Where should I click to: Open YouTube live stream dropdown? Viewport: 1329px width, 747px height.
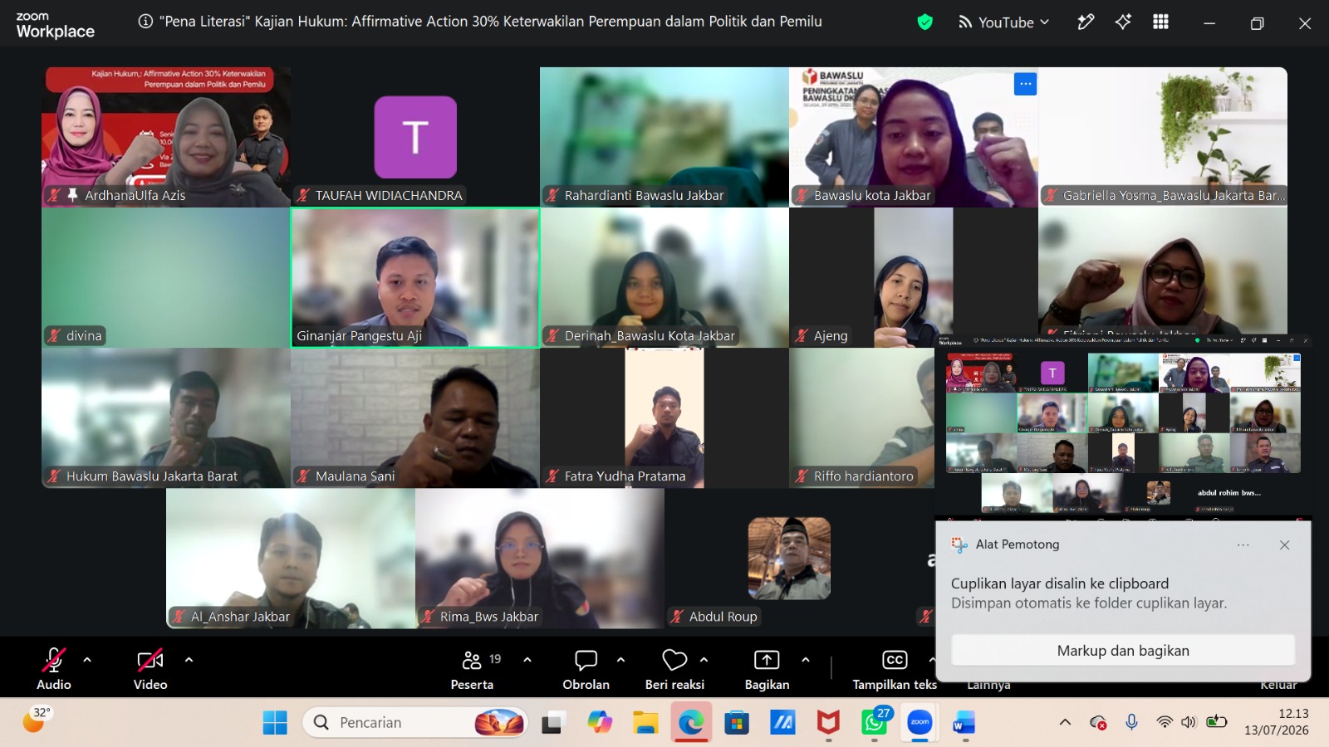click(x=1003, y=22)
